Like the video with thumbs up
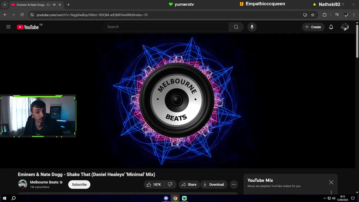Image resolution: width=359 pixels, height=202 pixels. pyautogui.click(x=154, y=184)
